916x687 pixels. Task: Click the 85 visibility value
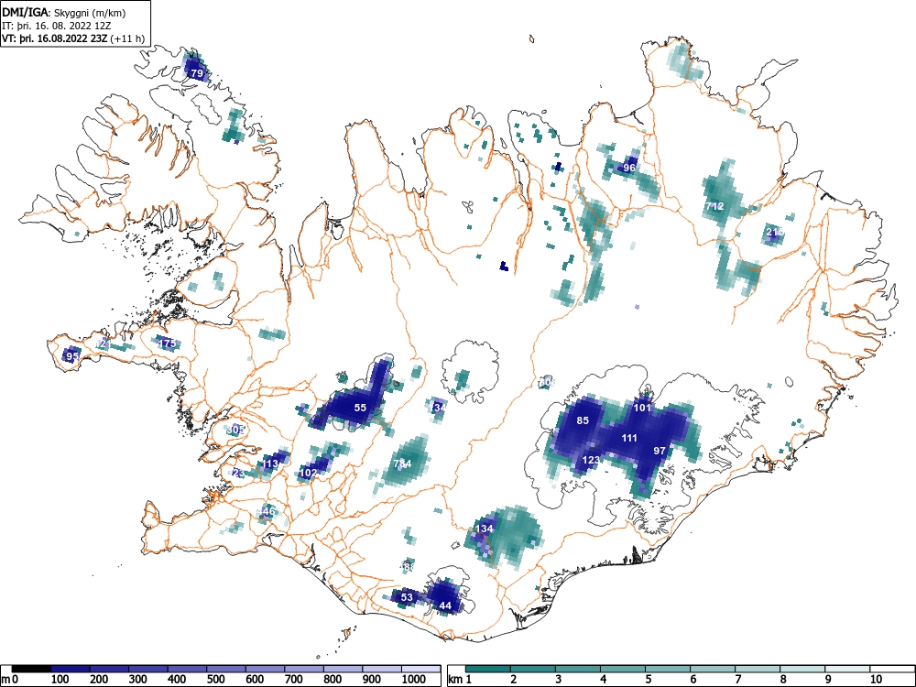tap(583, 420)
